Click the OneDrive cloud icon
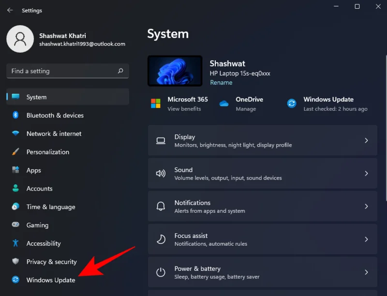The height and width of the screenshot is (296, 387). pyautogui.click(x=223, y=103)
